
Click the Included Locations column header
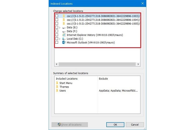[x=67, y=79]
